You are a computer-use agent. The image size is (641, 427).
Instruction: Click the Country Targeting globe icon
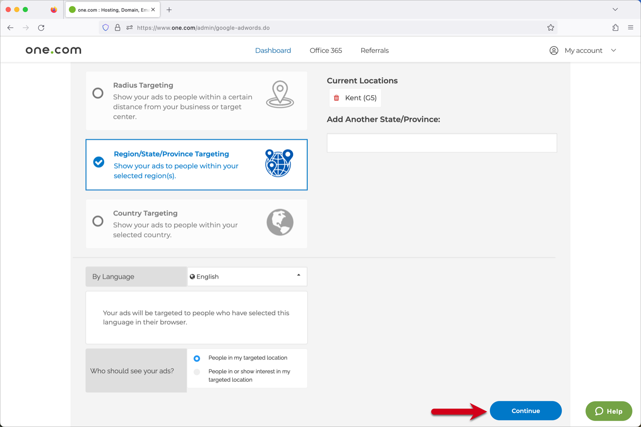[x=280, y=222]
